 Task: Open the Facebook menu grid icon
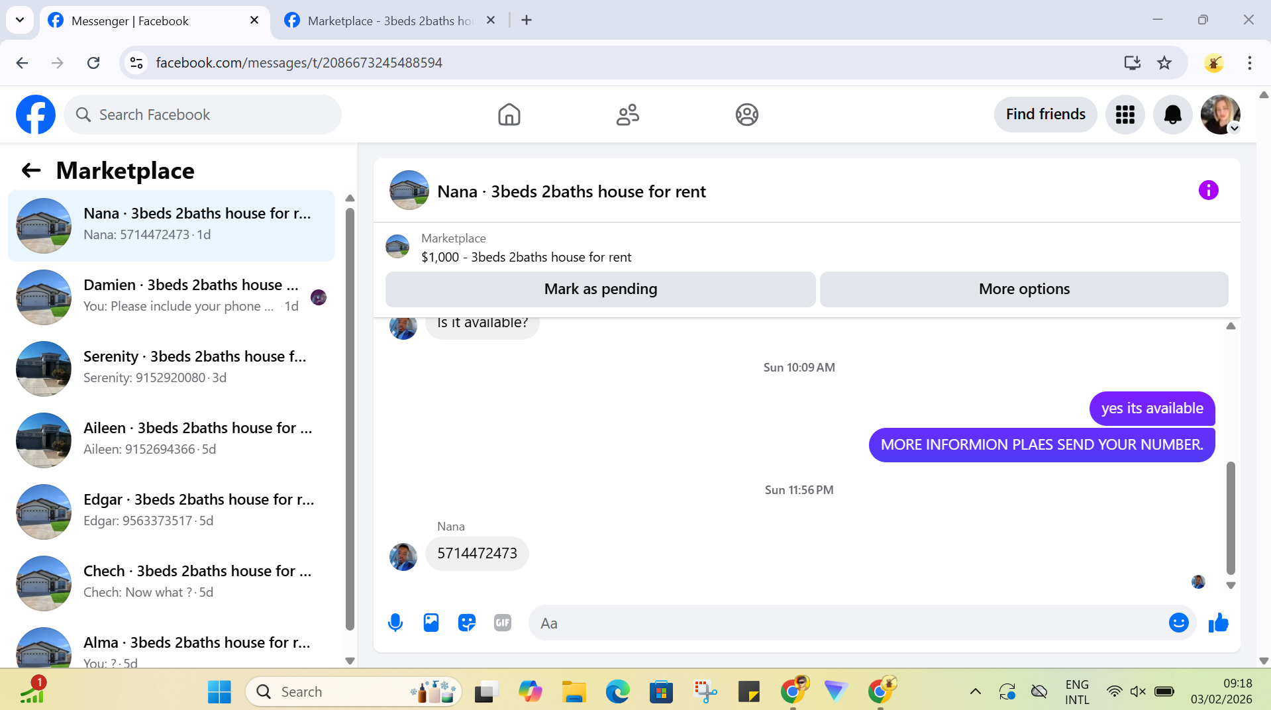click(x=1125, y=115)
